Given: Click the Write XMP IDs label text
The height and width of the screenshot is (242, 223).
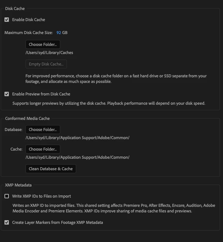Looking at the screenshot, I should [41, 196].
